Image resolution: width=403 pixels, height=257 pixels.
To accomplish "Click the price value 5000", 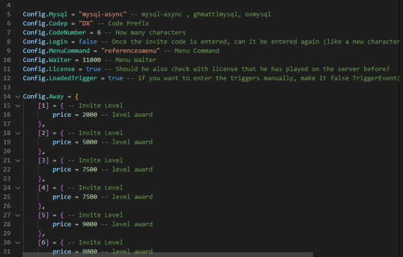I will click(90, 142).
